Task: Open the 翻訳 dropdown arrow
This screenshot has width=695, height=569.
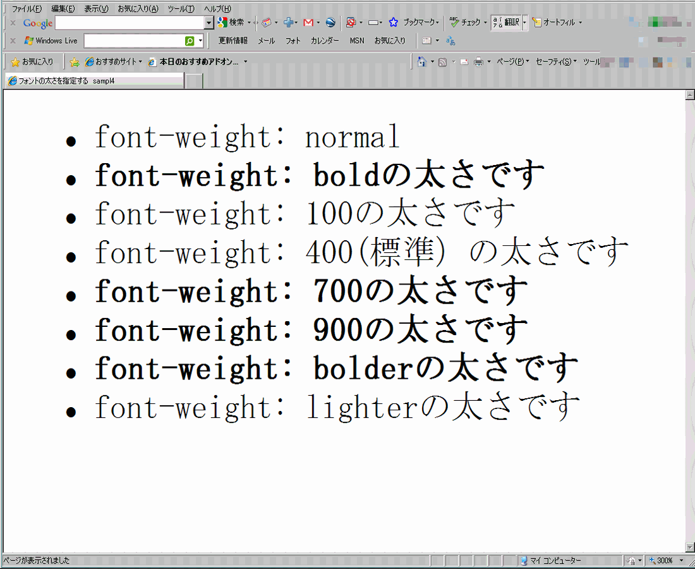Action: coord(525,23)
